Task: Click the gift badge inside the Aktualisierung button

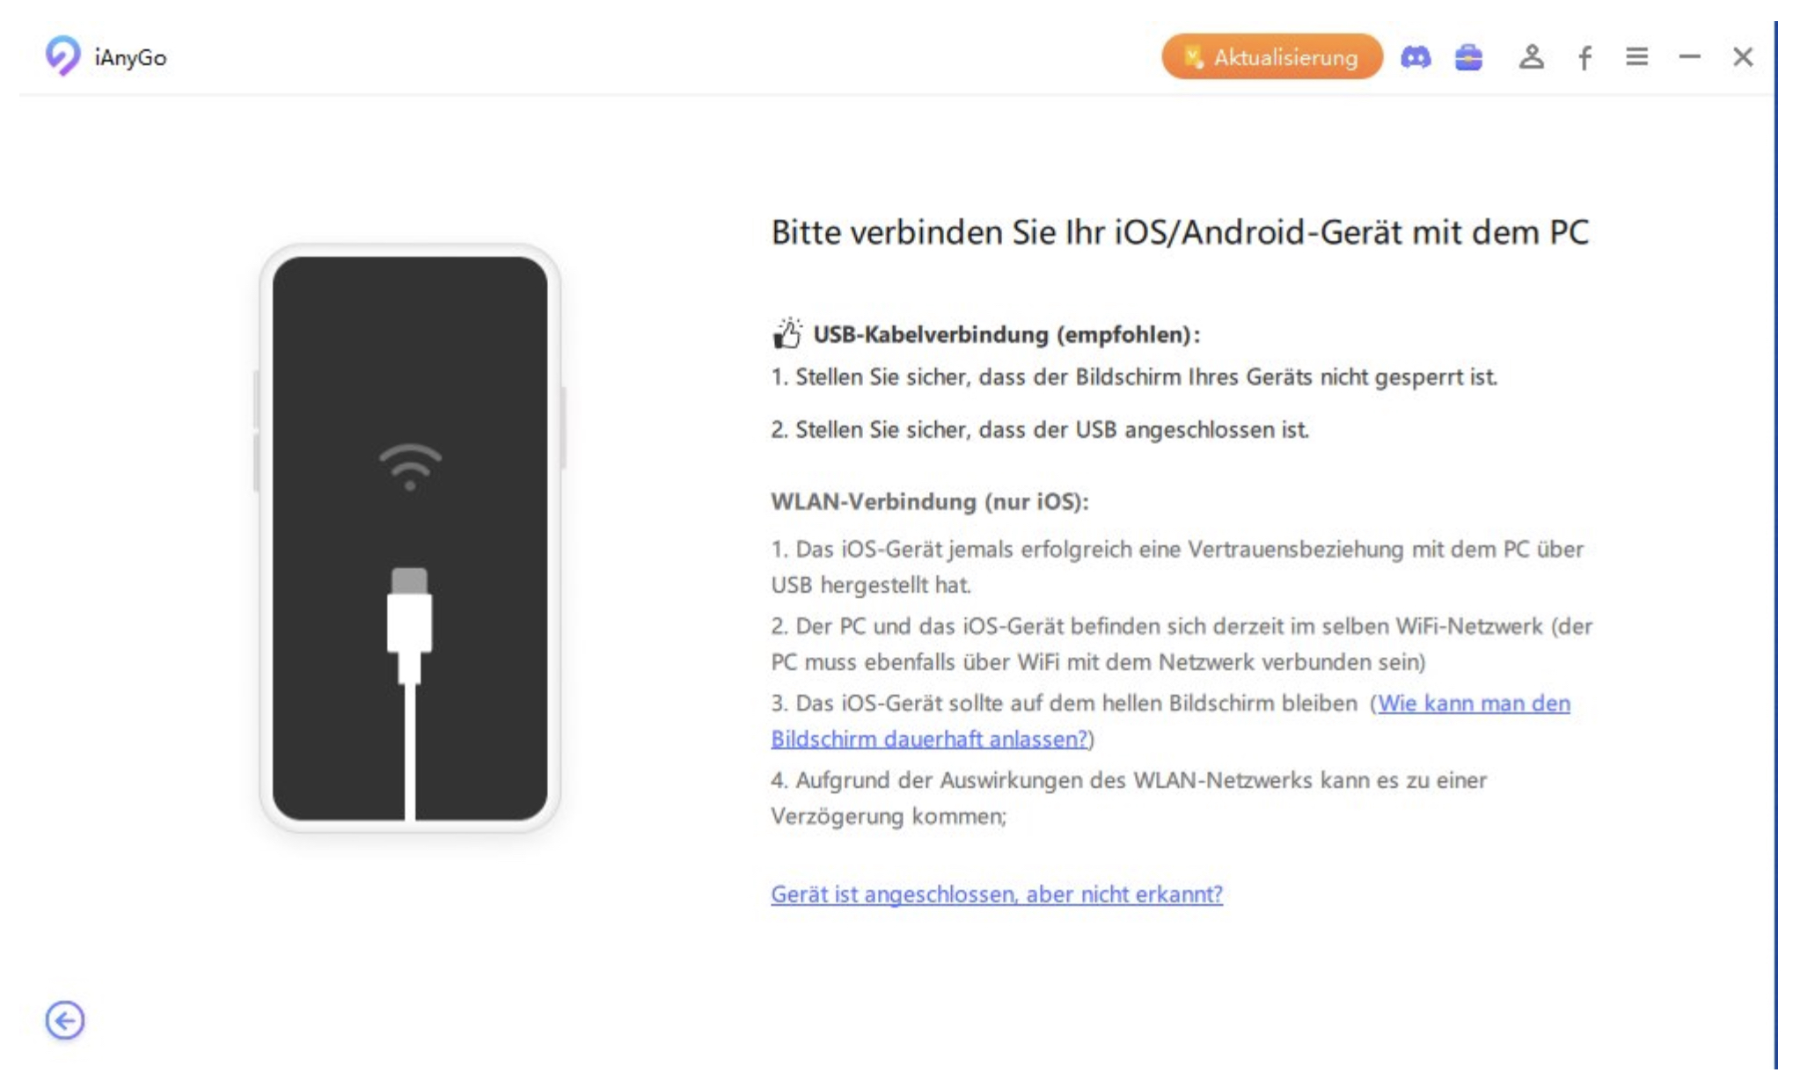Action: click(1193, 57)
